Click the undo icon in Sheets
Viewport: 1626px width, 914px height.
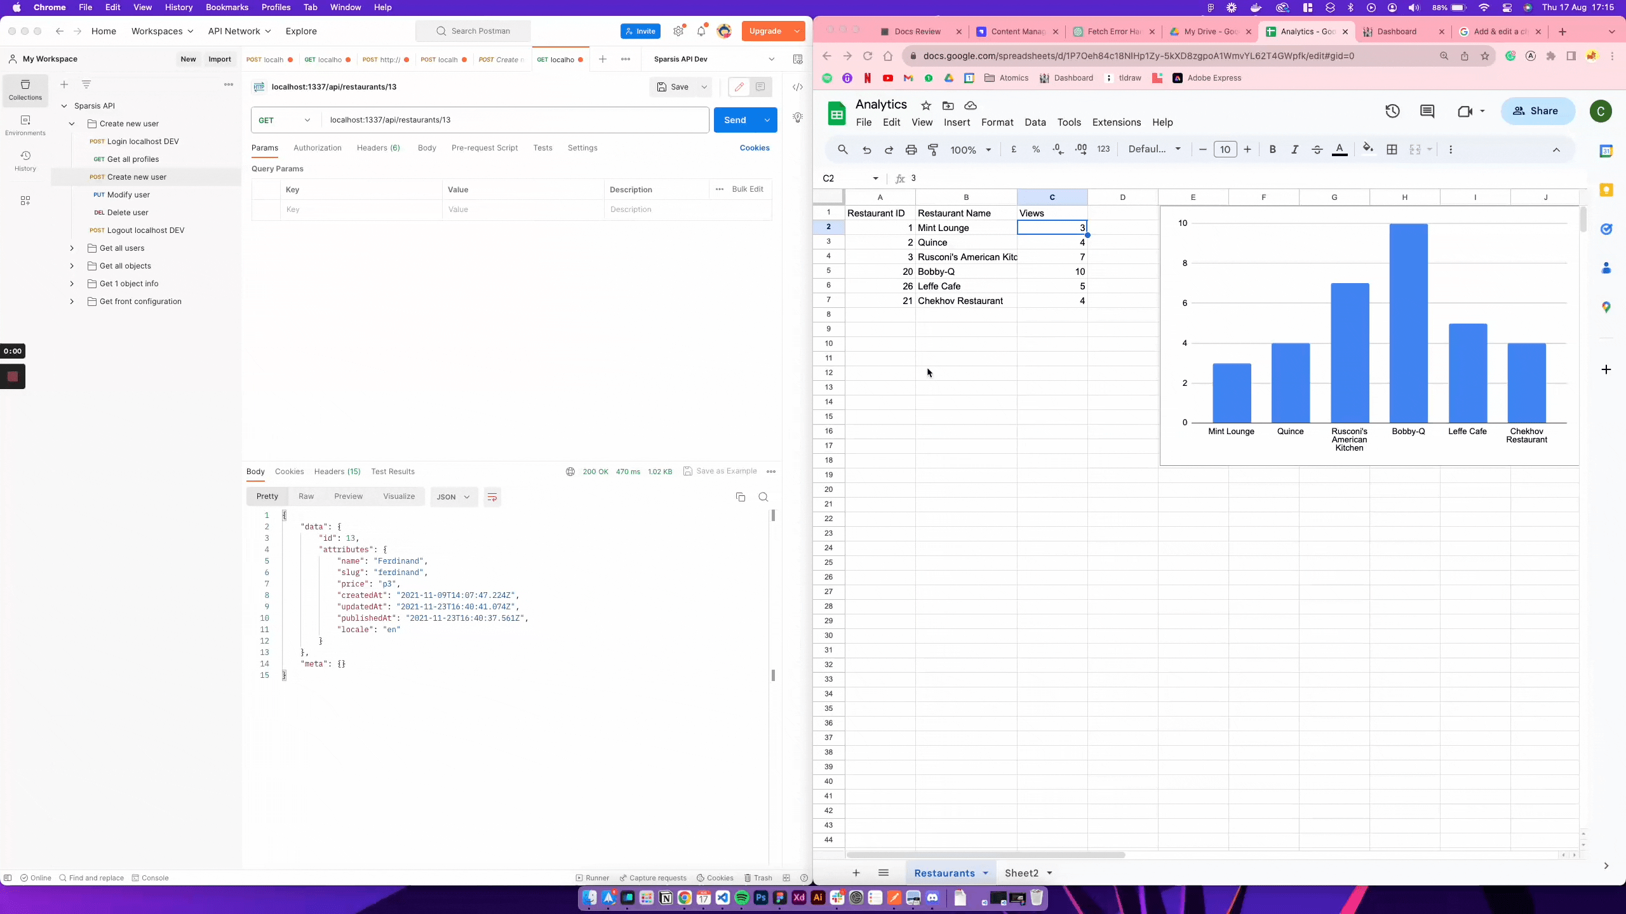(866, 150)
